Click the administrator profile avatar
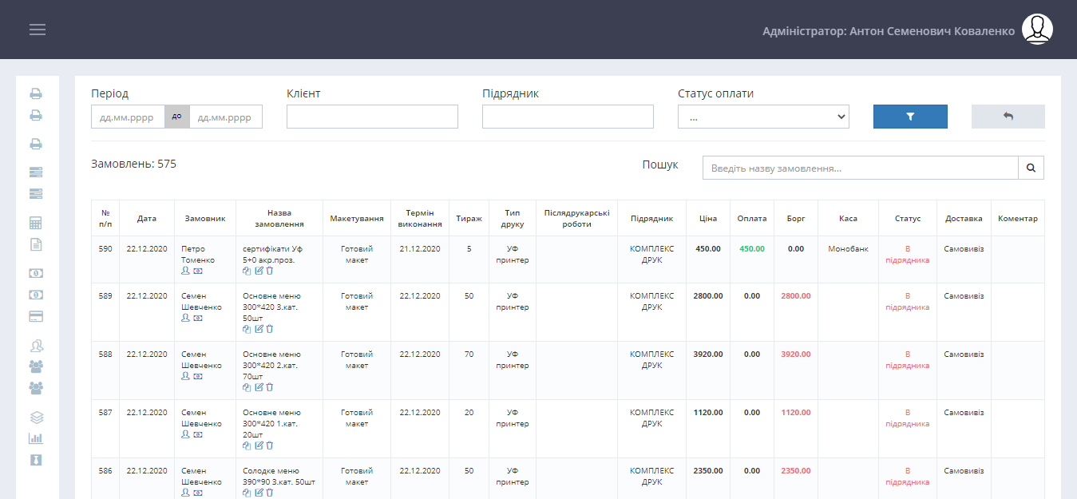This screenshot has width=1077, height=499. pos(1037,30)
